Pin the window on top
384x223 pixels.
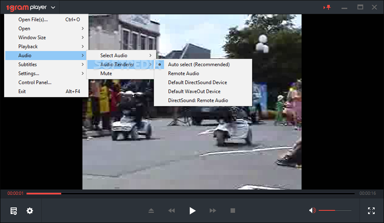[327, 7]
